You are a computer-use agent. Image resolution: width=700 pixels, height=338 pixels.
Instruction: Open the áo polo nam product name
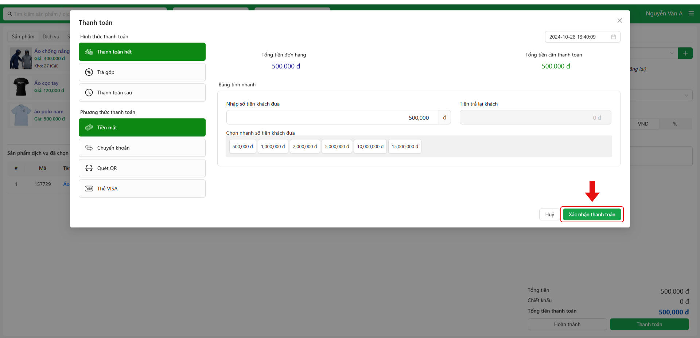click(x=49, y=112)
